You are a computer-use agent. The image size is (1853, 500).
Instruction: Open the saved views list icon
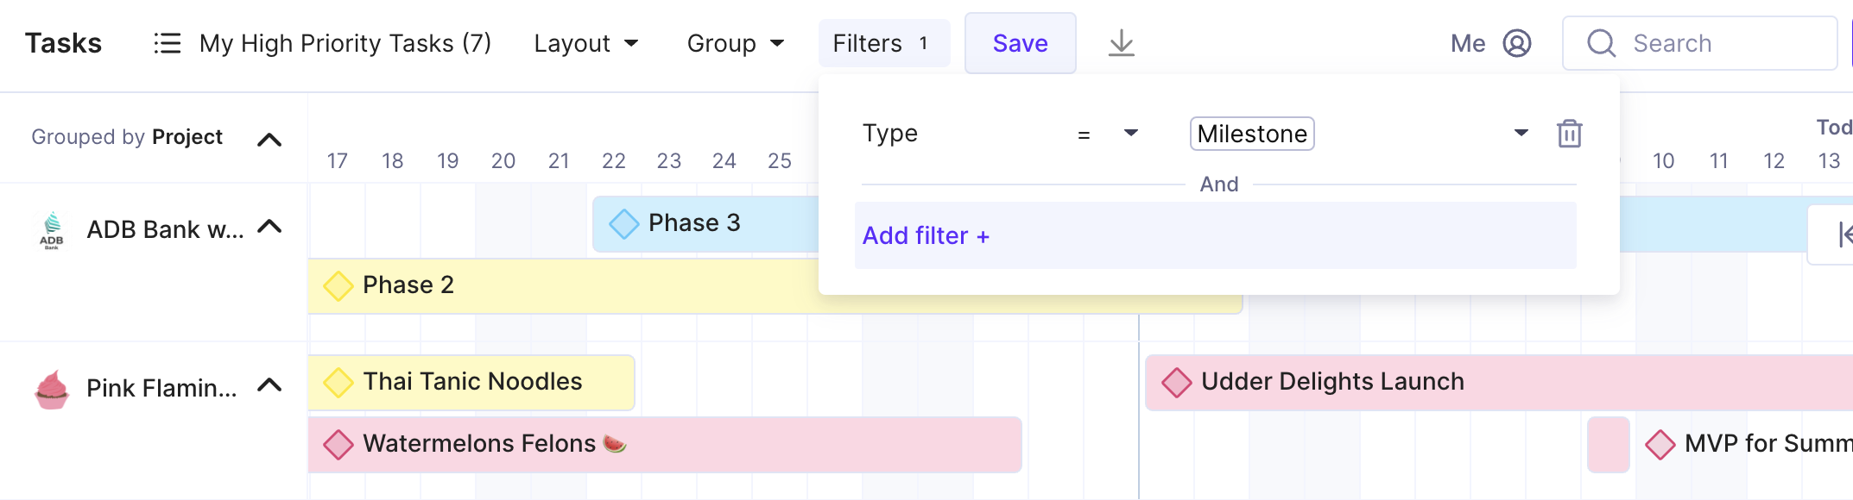(x=167, y=43)
